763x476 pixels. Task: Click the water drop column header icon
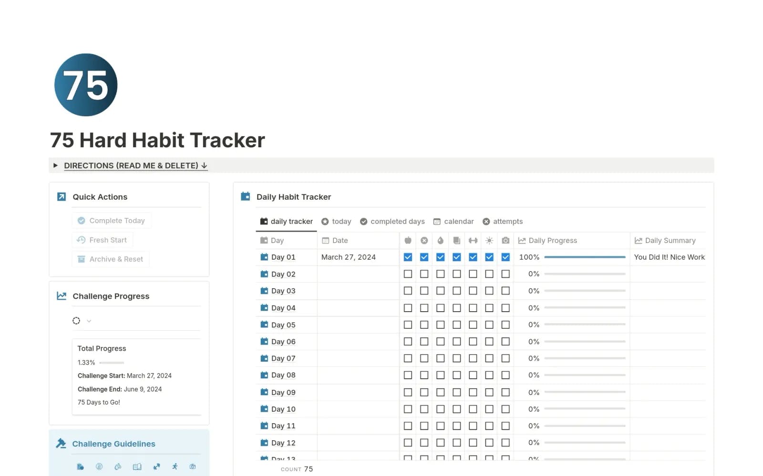tap(440, 241)
